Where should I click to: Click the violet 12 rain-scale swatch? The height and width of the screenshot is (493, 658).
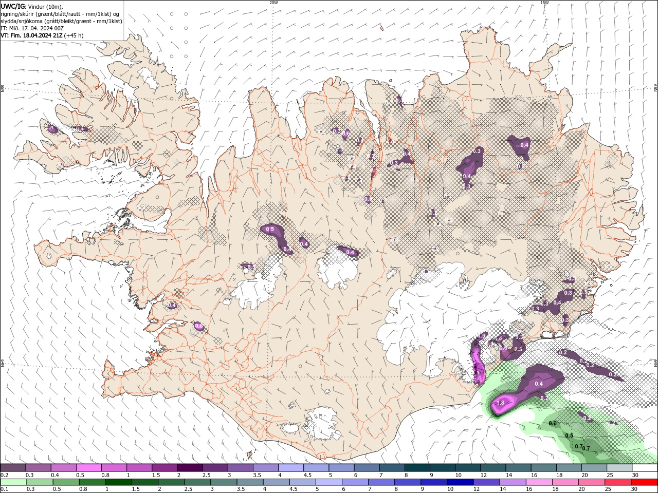tap(486, 482)
